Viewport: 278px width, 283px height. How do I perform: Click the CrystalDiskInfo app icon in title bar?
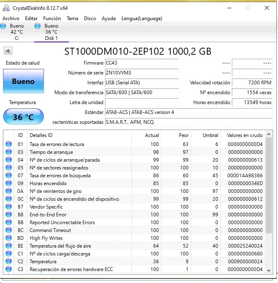[6, 8]
